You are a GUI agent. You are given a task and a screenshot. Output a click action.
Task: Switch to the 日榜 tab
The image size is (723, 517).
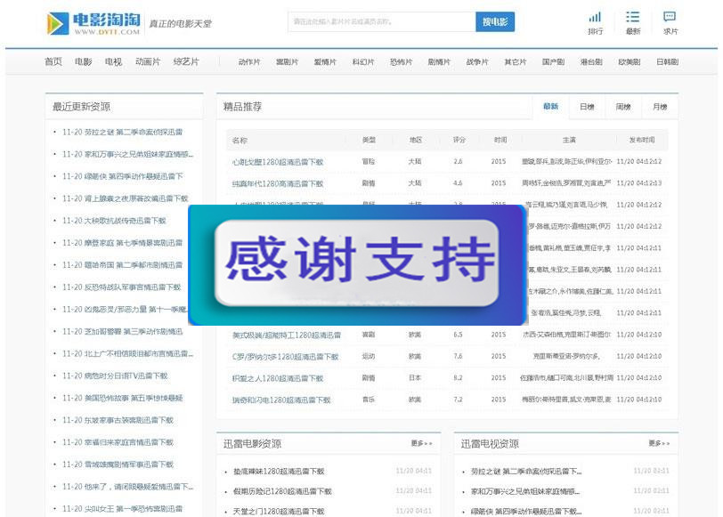click(x=586, y=107)
